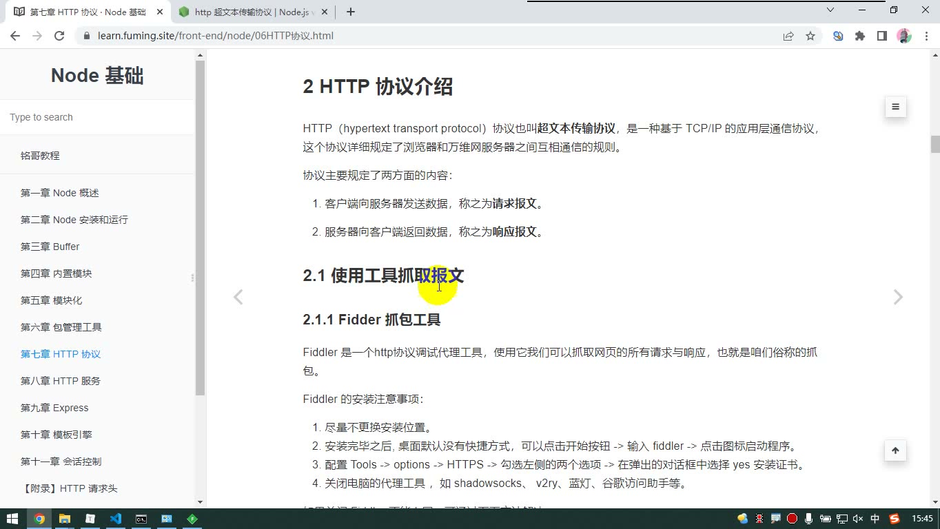Open File Explorer from the taskbar
This screenshot has width=940, height=529.
(x=65, y=519)
